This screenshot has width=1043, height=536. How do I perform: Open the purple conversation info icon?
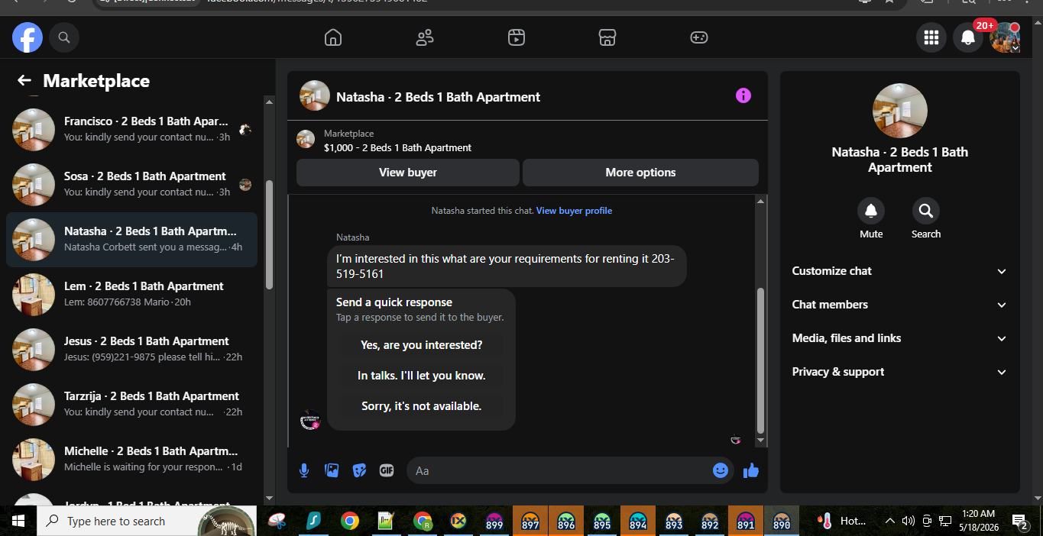coord(743,95)
